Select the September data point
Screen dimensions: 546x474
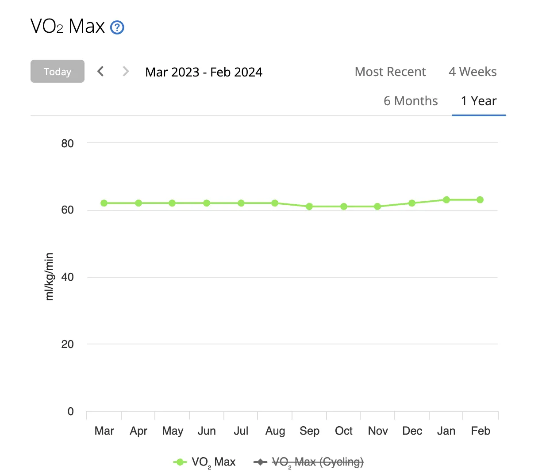tap(309, 206)
